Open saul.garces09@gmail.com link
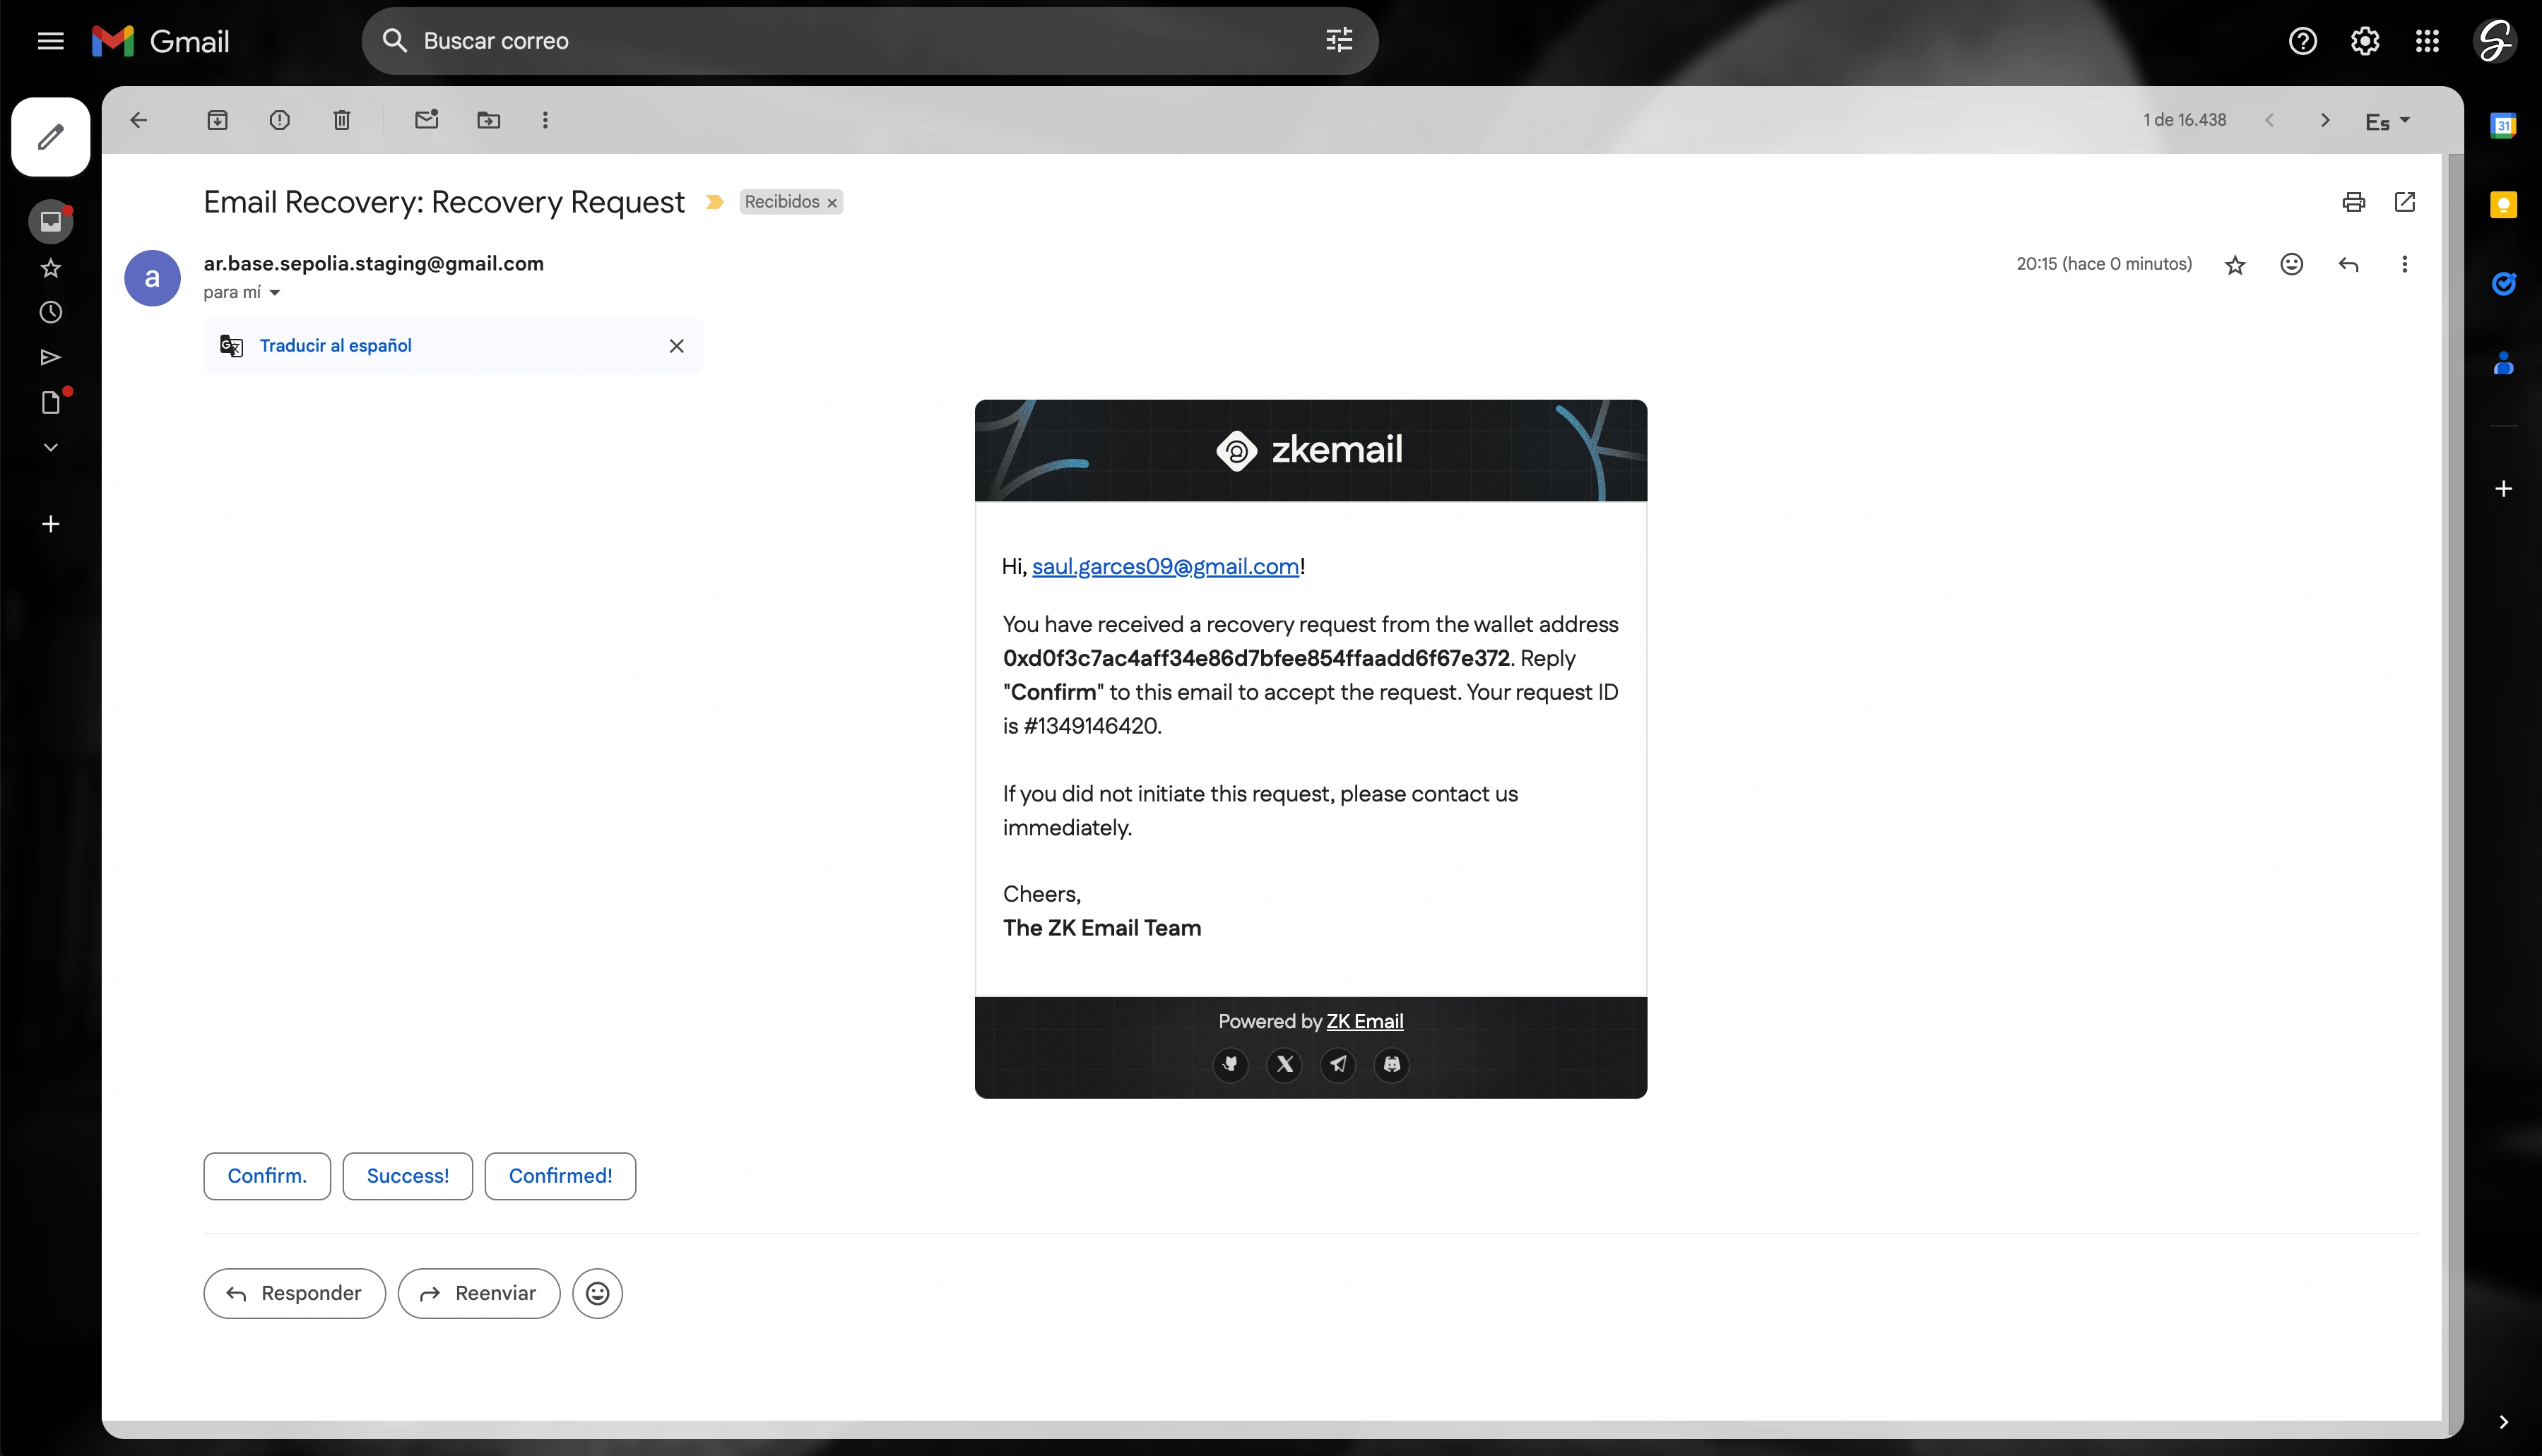 pyautogui.click(x=1166, y=567)
